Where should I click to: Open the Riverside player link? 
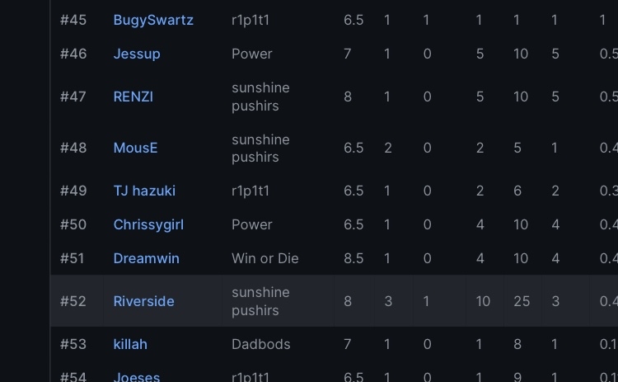[143, 301]
